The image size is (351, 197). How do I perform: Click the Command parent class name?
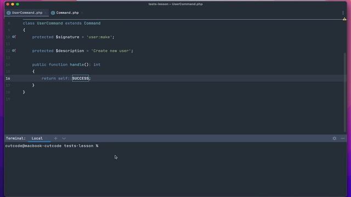92,23
